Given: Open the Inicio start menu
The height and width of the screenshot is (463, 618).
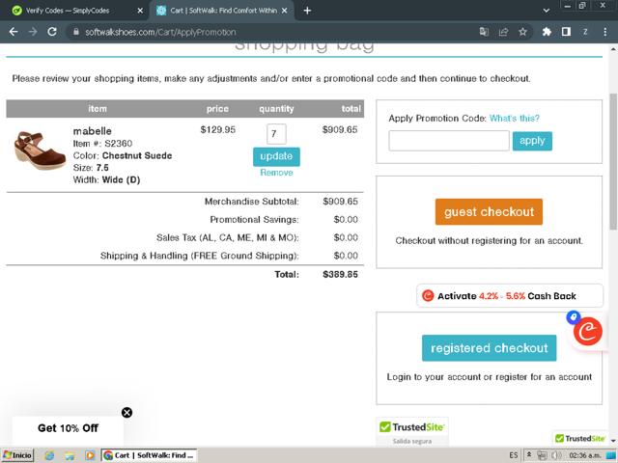Looking at the screenshot, I should click(x=17, y=455).
